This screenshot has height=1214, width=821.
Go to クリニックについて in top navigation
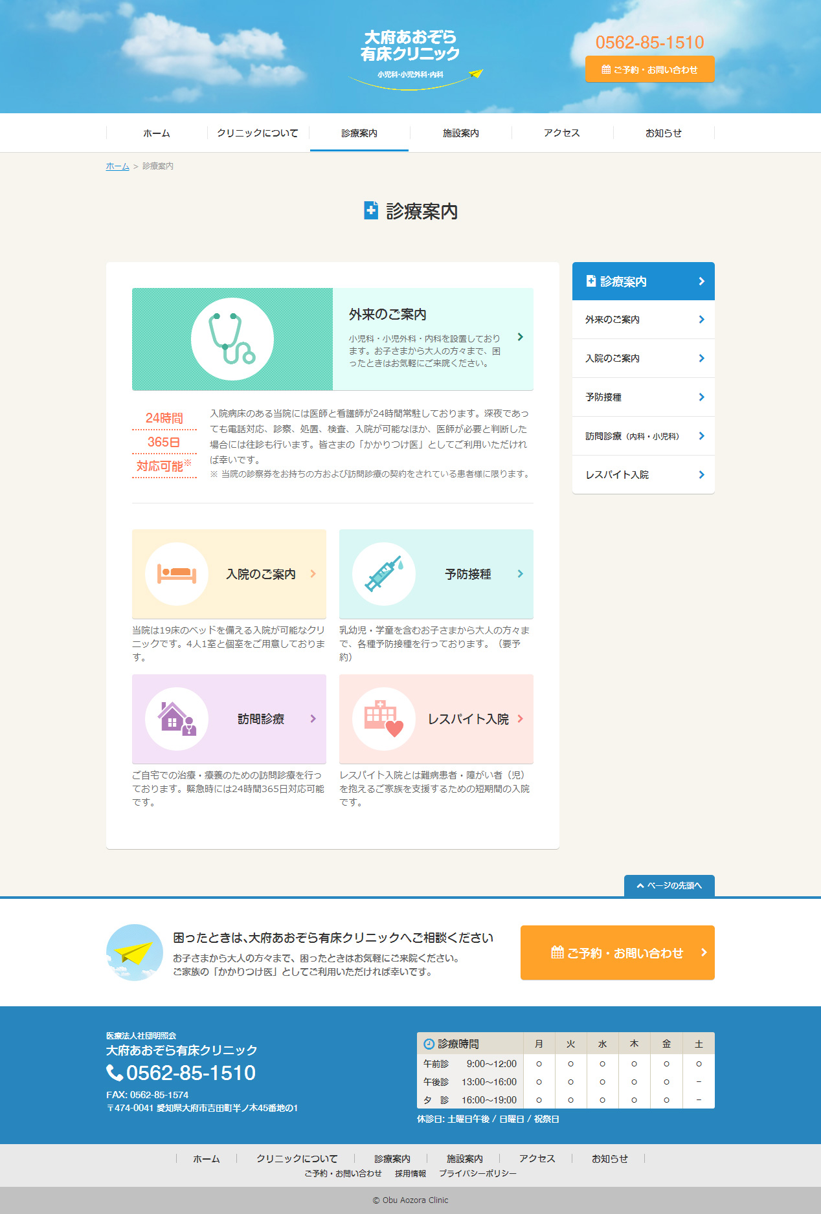[x=258, y=133]
